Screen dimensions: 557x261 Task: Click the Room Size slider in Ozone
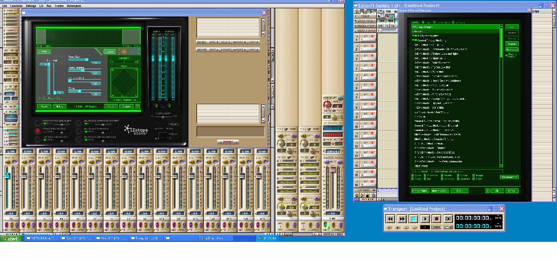tap(85, 60)
